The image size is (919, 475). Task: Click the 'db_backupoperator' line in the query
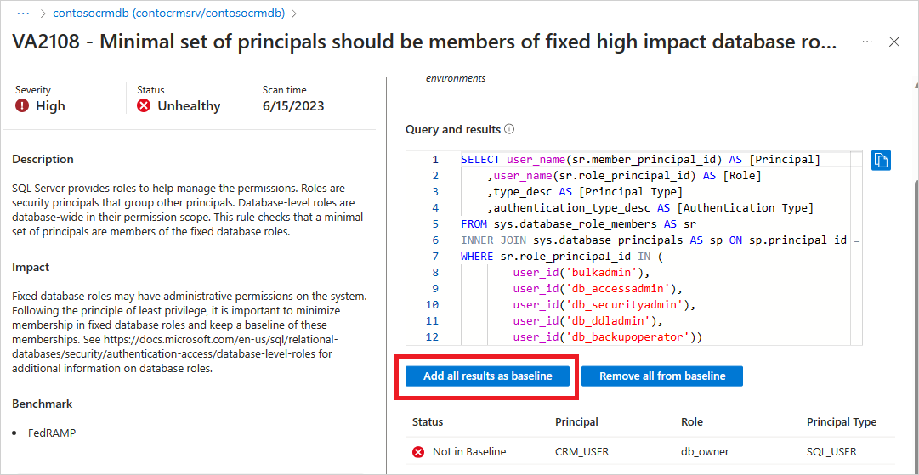coord(608,336)
